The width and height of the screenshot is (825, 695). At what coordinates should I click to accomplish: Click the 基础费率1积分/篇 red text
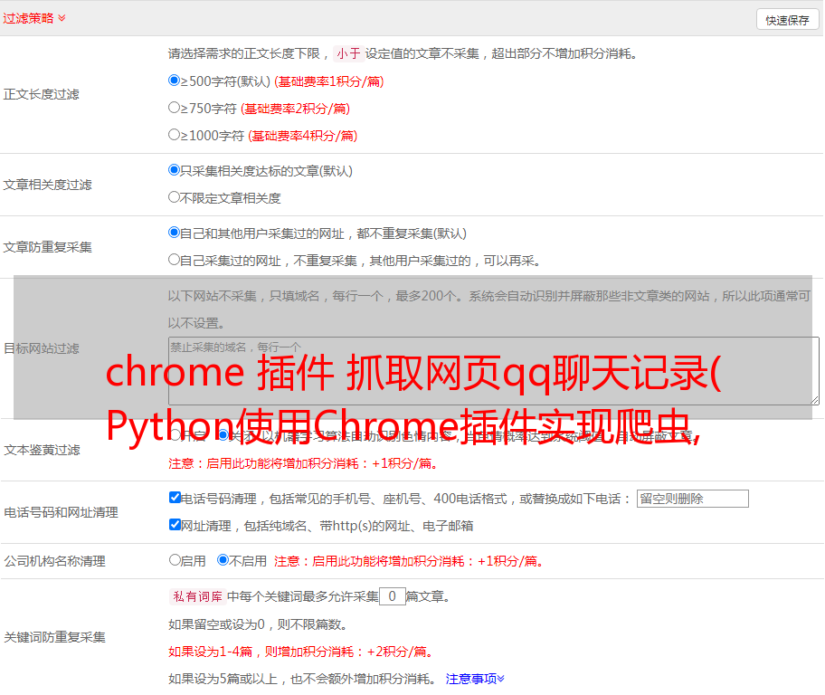pos(329,81)
